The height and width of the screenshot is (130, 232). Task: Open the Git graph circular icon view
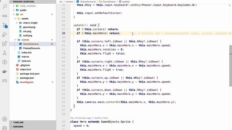tap(5, 62)
